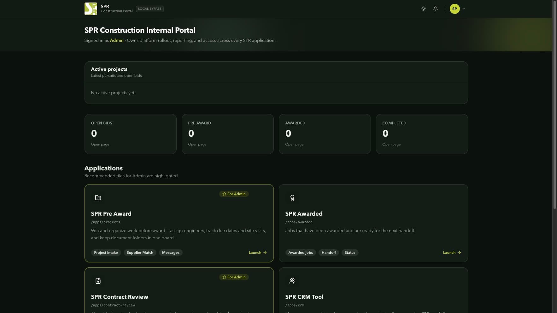Click the Admin role text in subtitle
The image size is (557, 313).
coord(117,41)
